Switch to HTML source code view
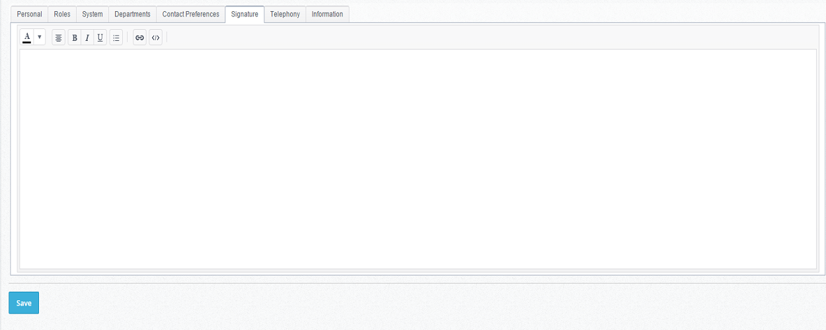 [155, 38]
